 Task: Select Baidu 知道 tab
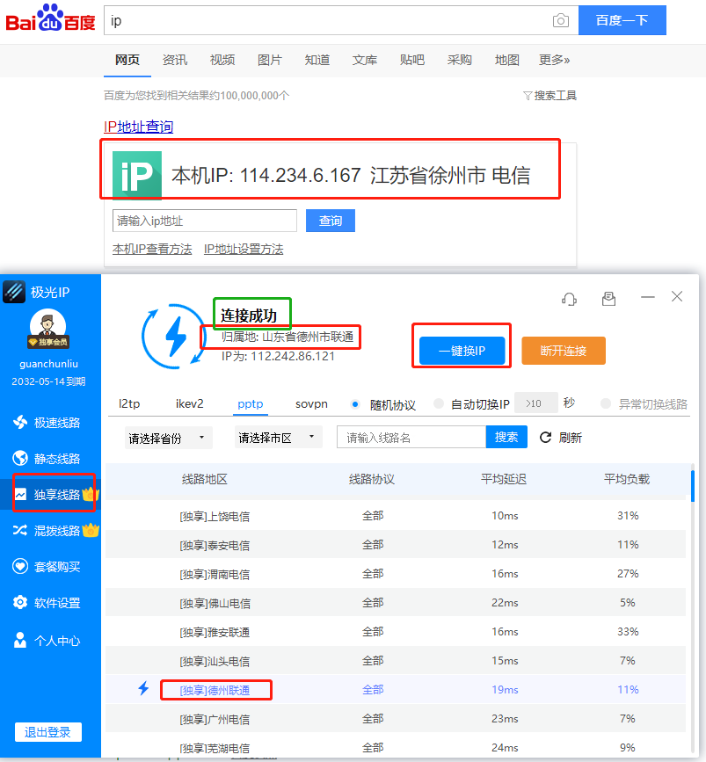[317, 60]
